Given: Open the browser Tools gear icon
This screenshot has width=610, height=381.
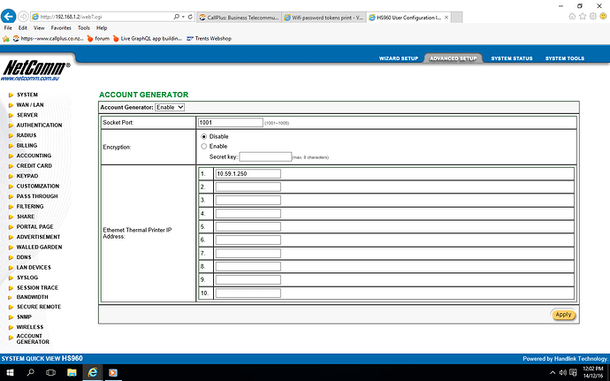Looking at the screenshot, I should (x=593, y=16).
